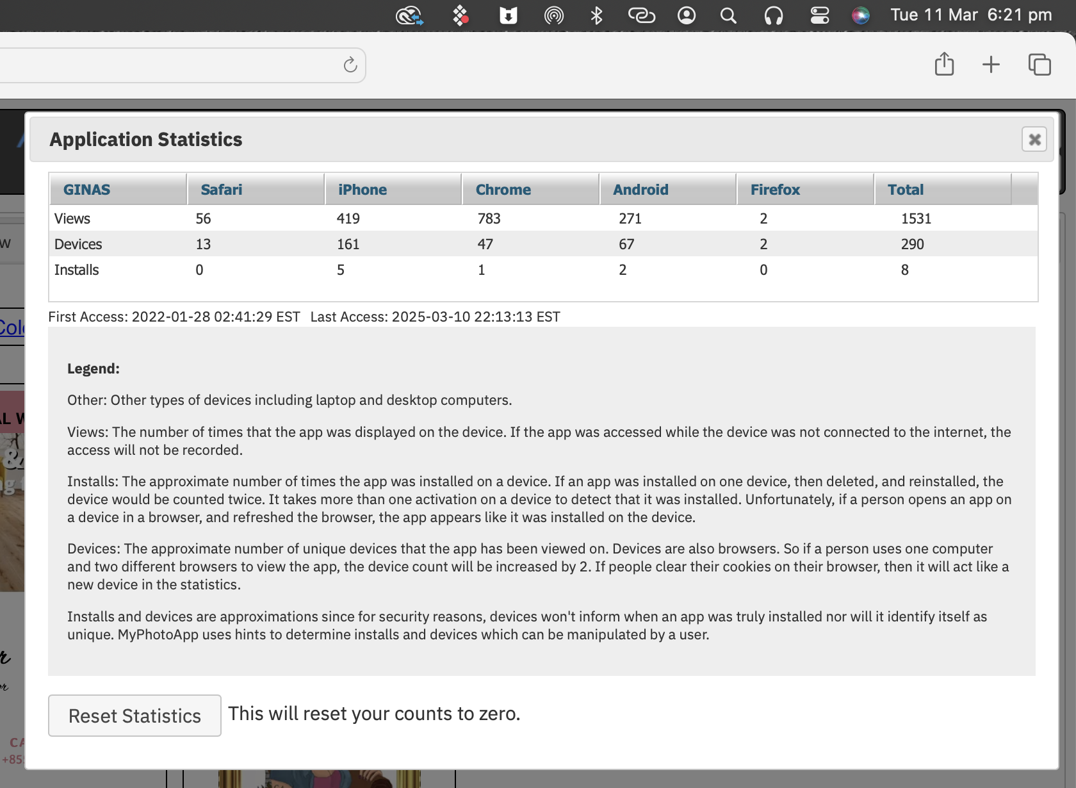Open Siri from the menu bar

(861, 15)
